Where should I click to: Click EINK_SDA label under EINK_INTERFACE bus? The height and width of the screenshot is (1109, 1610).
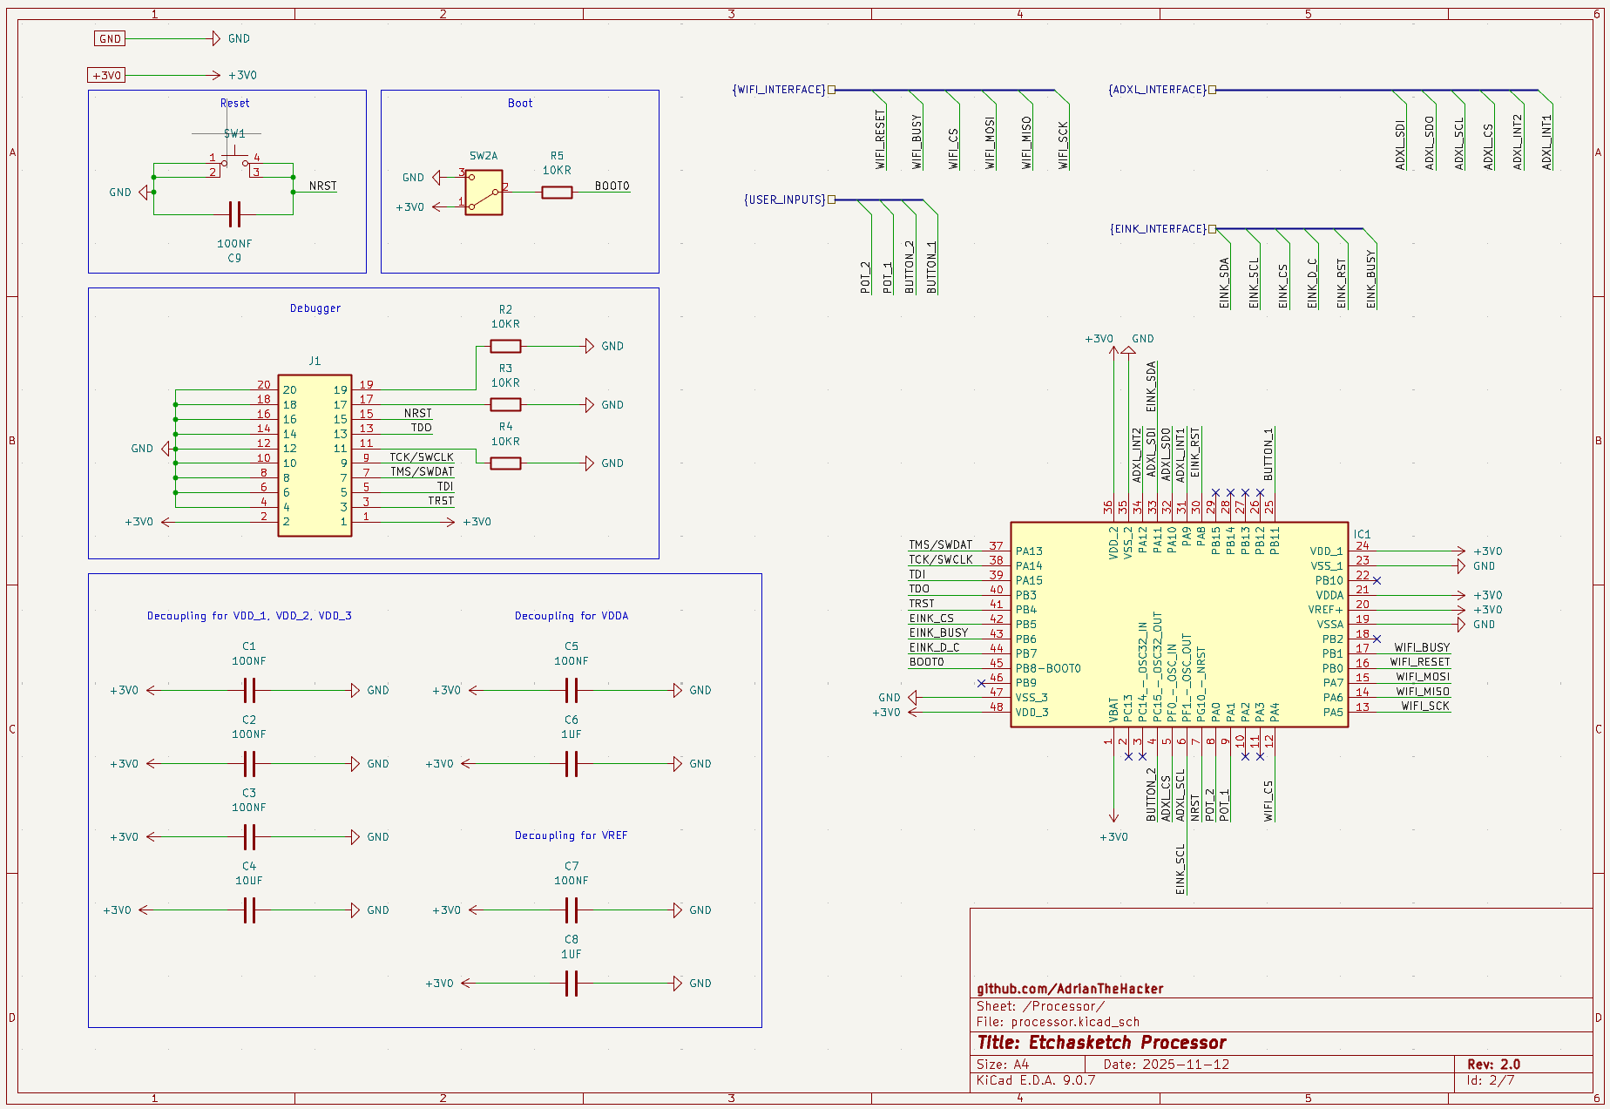(x=1224, y=282)
